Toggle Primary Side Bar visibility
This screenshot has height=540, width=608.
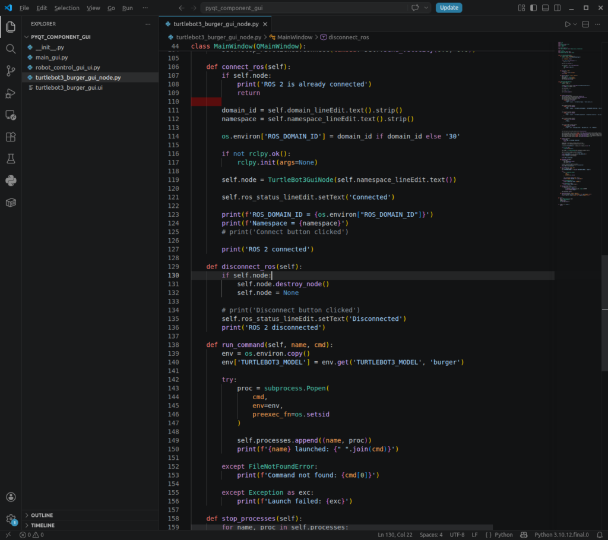[534, 8]
